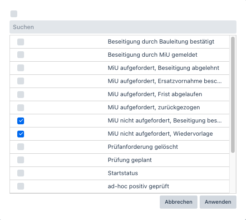Screen dimensions: 246x220
Task: Check MiU aufgefordert, Frist abgelaufen box
Action: click(20, 94)
